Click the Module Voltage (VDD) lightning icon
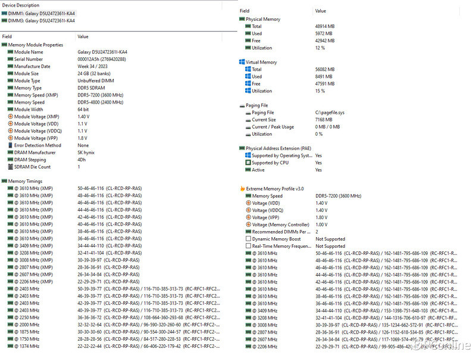The image size is (476, 355). (10, 124)
